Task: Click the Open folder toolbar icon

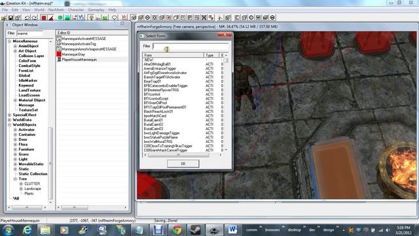Action: point(4,18)
